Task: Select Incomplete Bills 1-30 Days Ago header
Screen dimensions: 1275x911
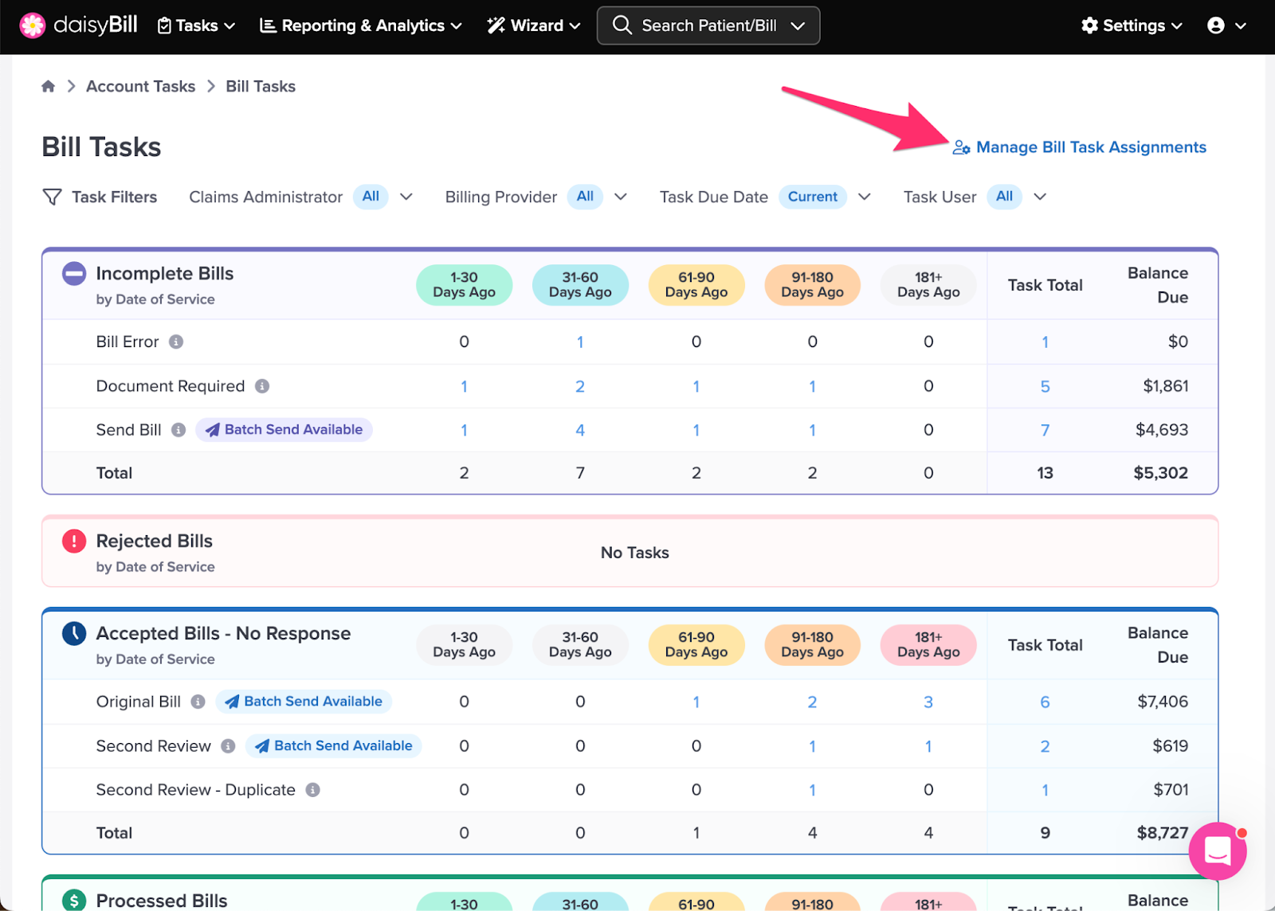Action: (464, 285)
